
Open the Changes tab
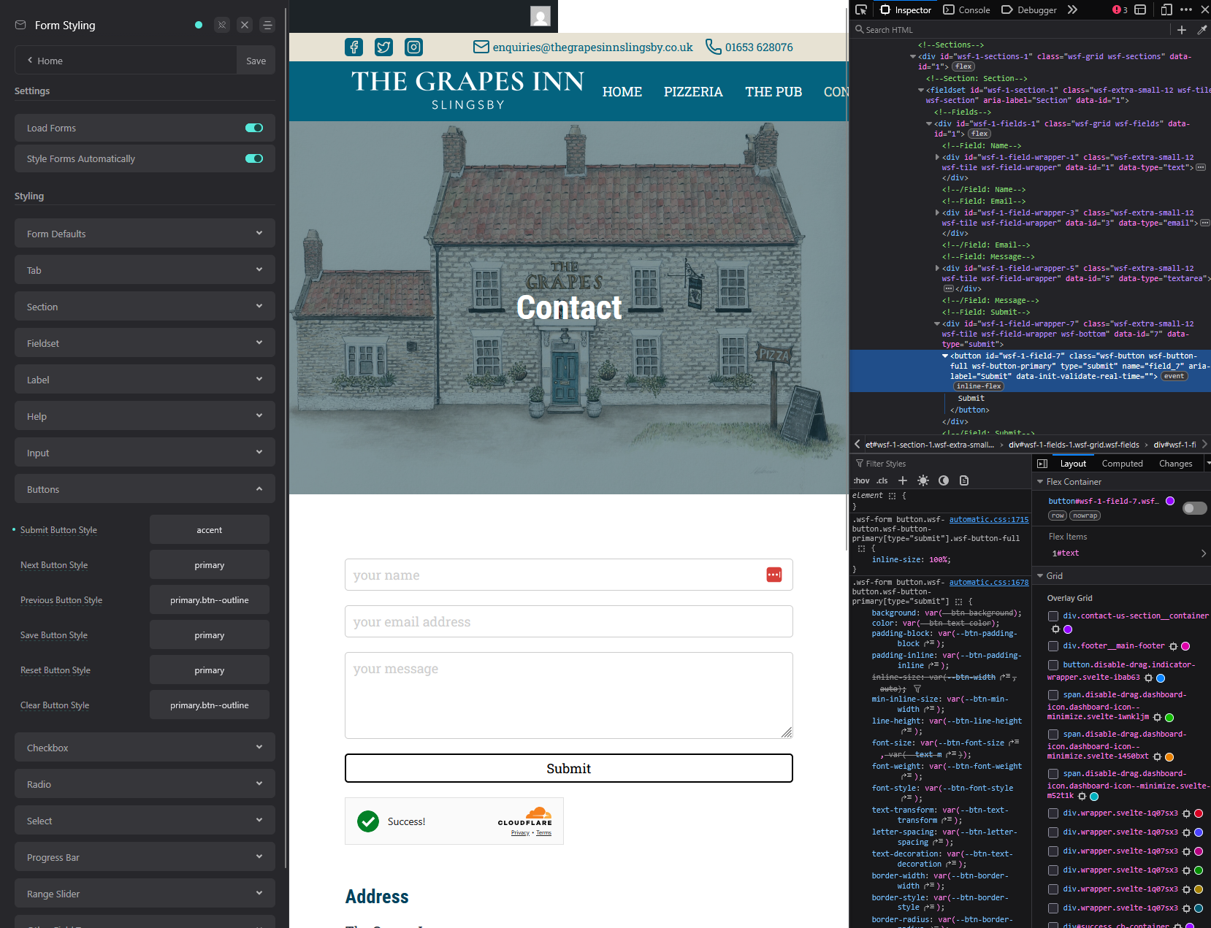(1175, 464)
